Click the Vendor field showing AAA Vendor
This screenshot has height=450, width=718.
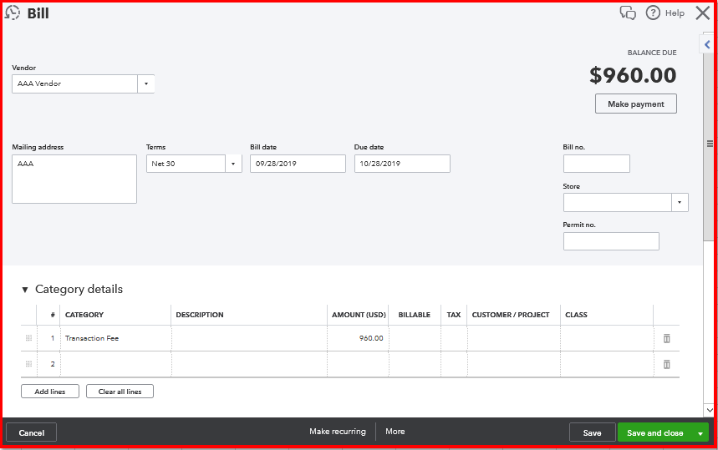pos(74,83)
